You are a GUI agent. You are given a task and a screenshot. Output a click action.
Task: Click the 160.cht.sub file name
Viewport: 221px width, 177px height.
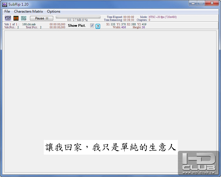point(29,24)
